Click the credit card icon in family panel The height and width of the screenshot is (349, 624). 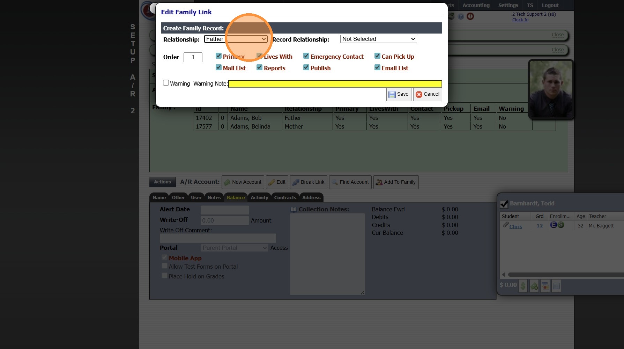545,286
